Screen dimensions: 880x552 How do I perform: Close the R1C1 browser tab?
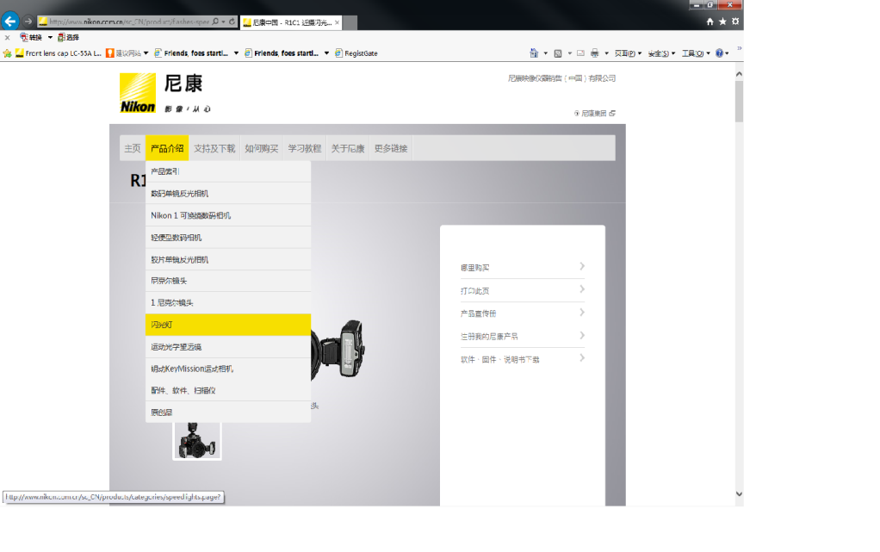[x=337, y=22]
